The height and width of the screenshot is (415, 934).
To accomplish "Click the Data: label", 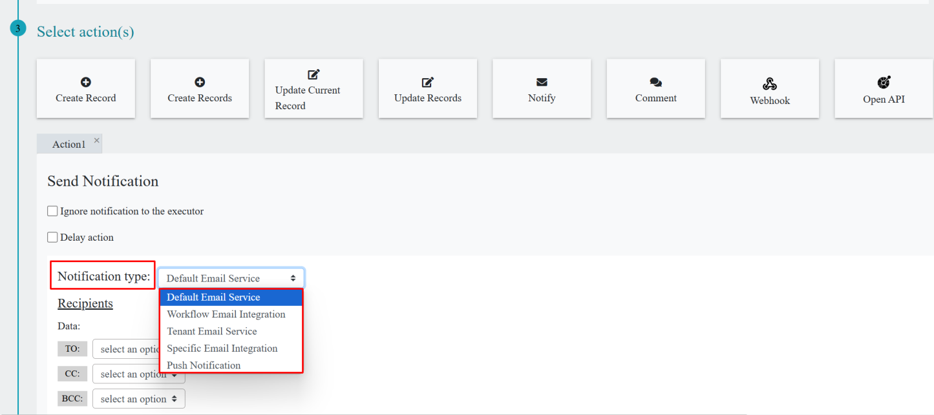I will pos(69,327).
